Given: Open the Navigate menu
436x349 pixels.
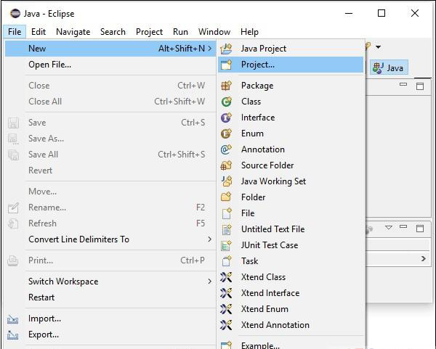Looking at the screenshot, I should (x=73, y=32).
